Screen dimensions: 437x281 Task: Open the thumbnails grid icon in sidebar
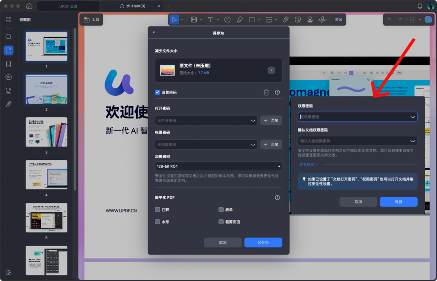(9, 20)
